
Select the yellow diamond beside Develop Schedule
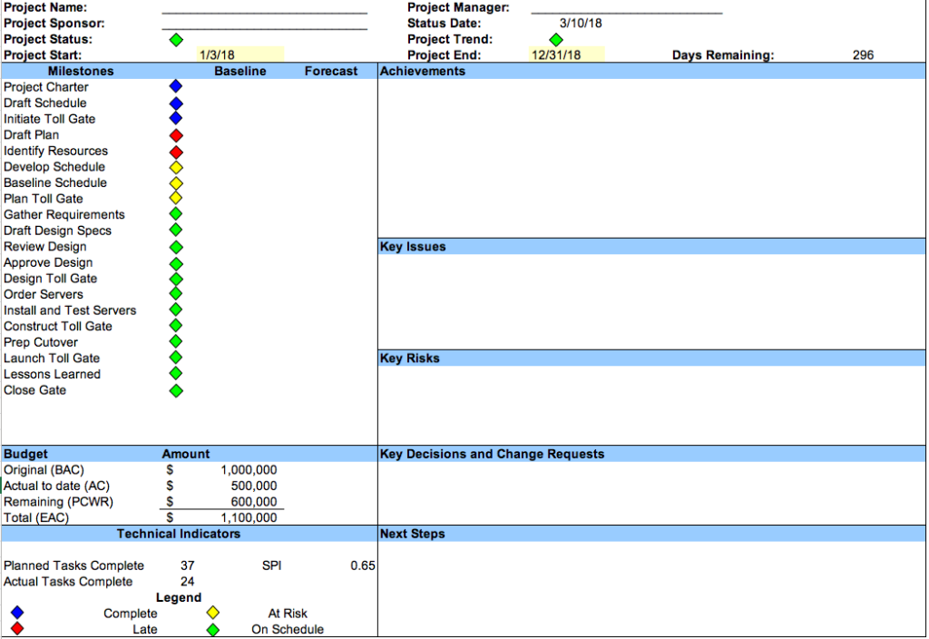coord(175,167)
